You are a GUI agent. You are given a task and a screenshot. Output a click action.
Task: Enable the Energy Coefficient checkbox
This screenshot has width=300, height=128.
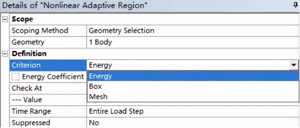pyautogui.click(x=16, y=77)
